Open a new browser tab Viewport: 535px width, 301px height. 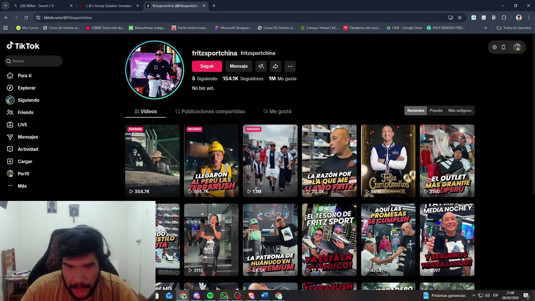coord(214,6)
